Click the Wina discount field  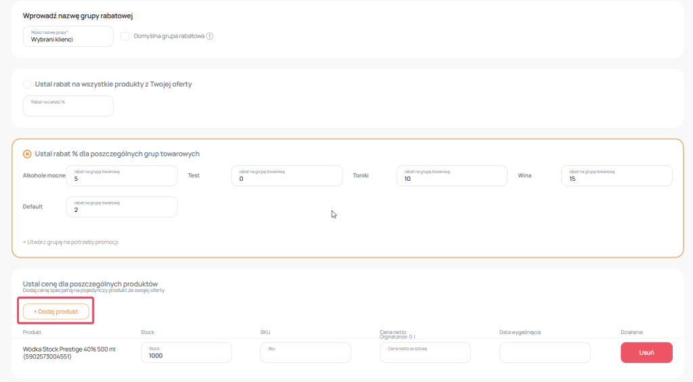pyautogui.click(x=617, y=176)
